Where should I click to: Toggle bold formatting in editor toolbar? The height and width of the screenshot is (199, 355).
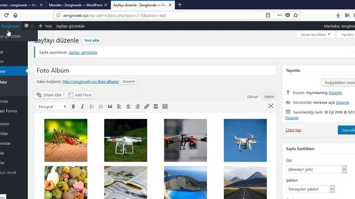tap(73, 107)
